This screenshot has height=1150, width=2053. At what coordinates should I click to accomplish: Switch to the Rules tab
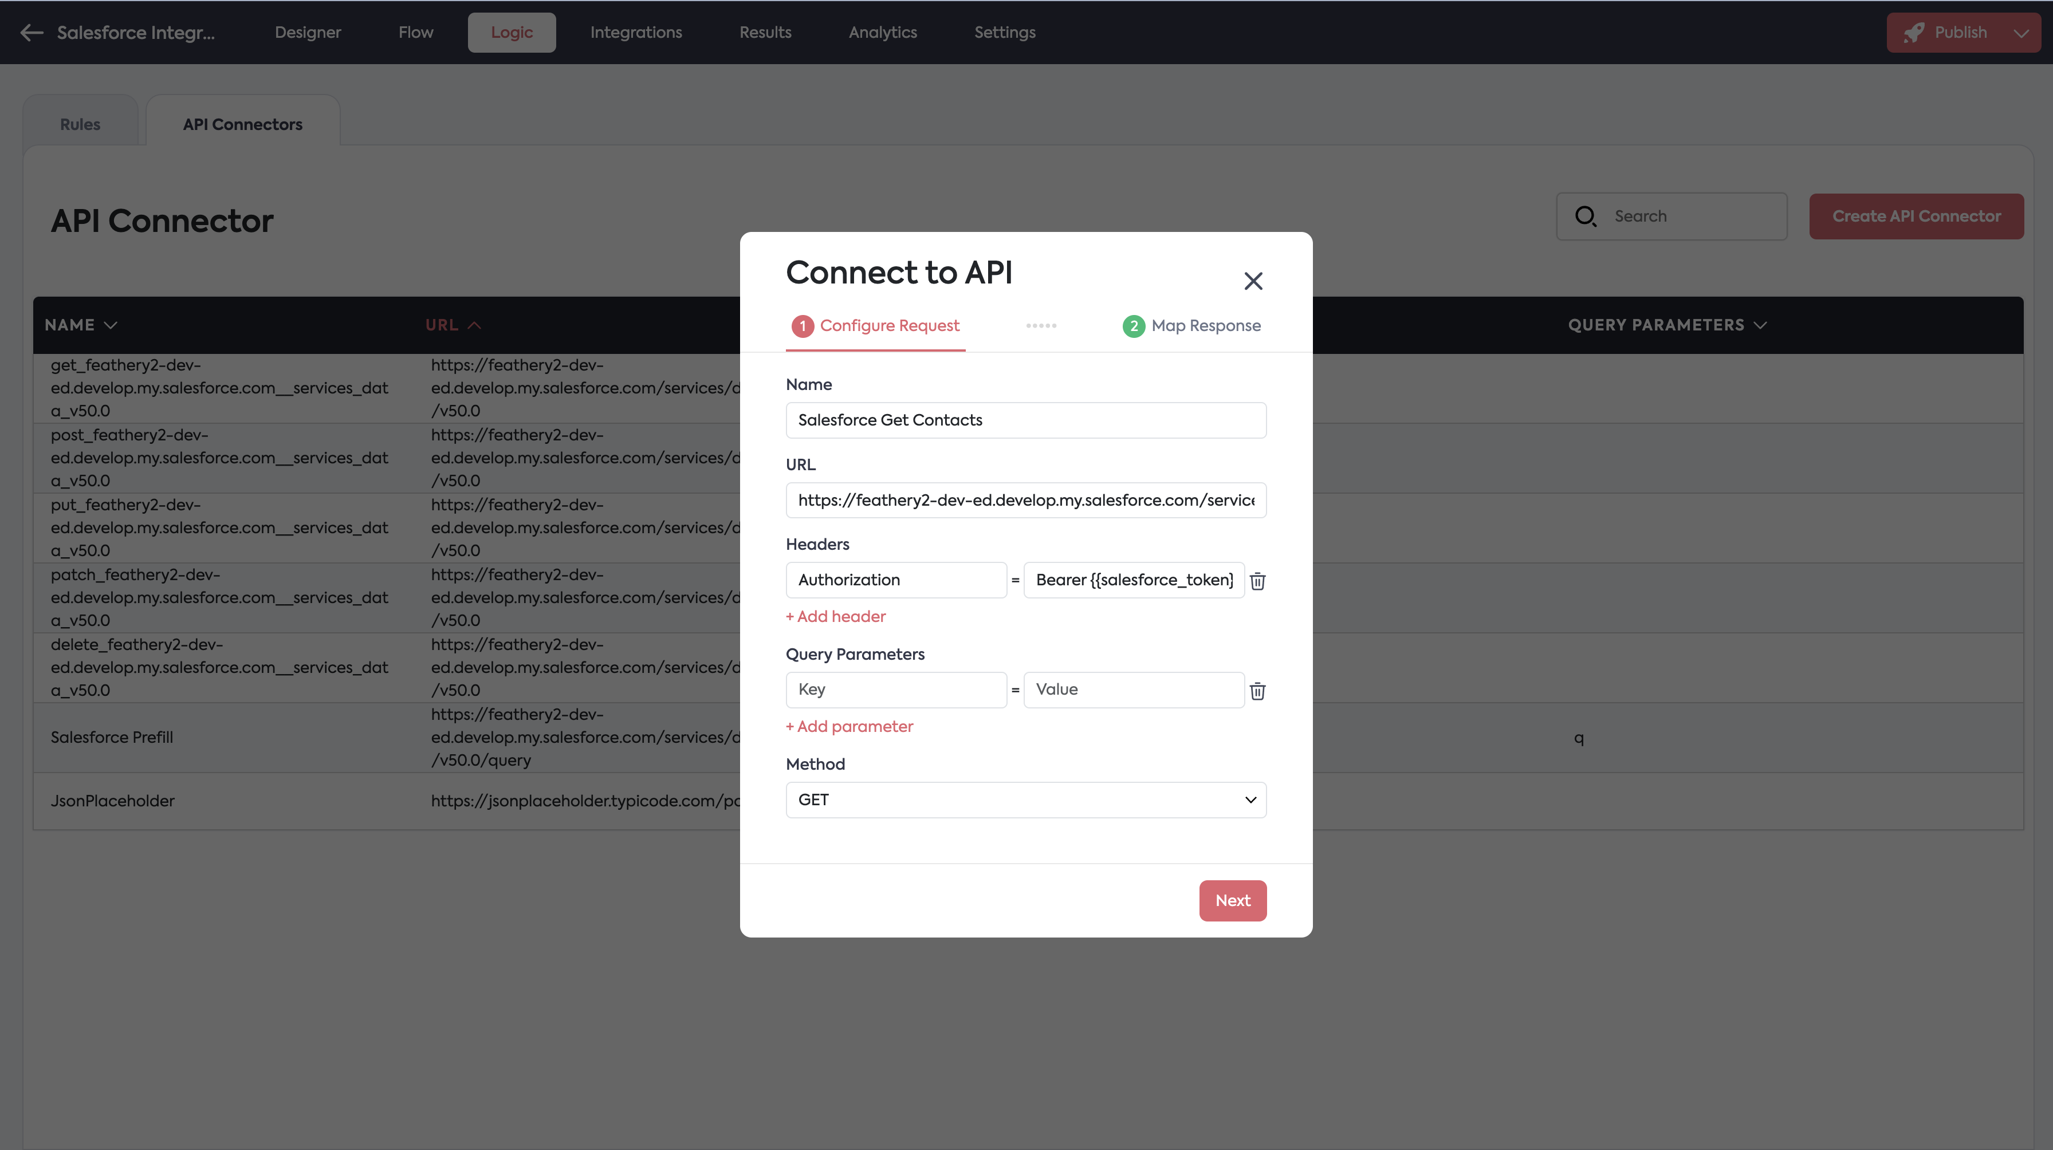coord(80,124)
